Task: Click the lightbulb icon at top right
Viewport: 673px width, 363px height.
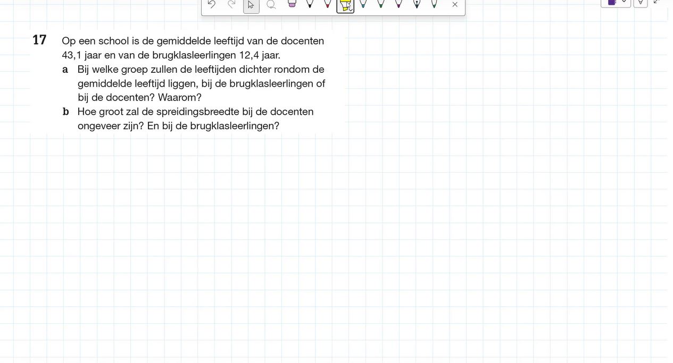Action: (x=641, y=3)
